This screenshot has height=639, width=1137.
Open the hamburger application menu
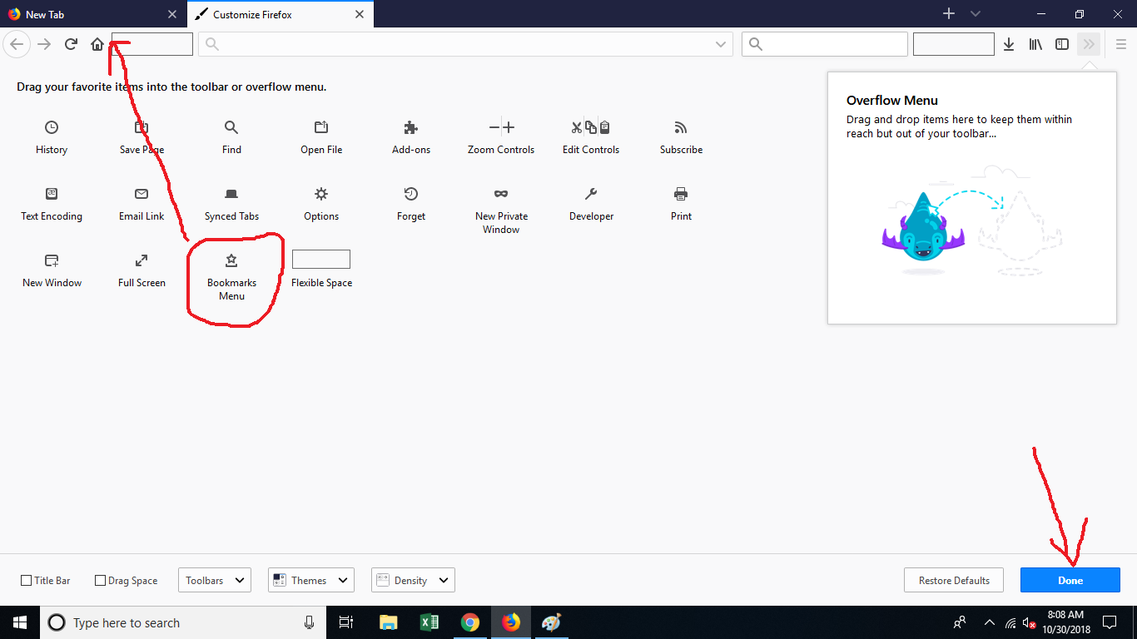point(1121,44)
